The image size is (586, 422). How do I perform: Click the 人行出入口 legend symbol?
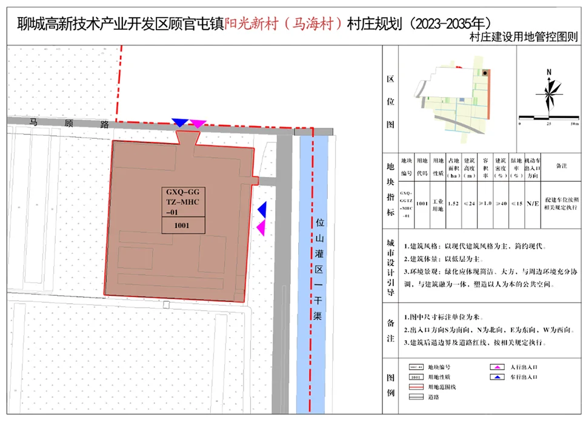pyautogui.click(x=498, y=367)
